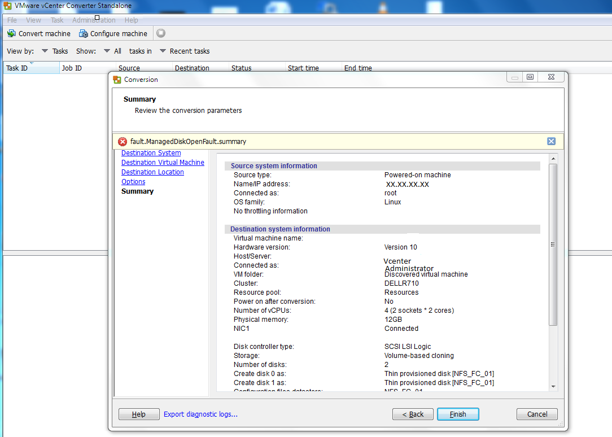Click the VMware Converter app title icon
The image size is (612, 437).
pyautogui.click(x=7, y=6)
